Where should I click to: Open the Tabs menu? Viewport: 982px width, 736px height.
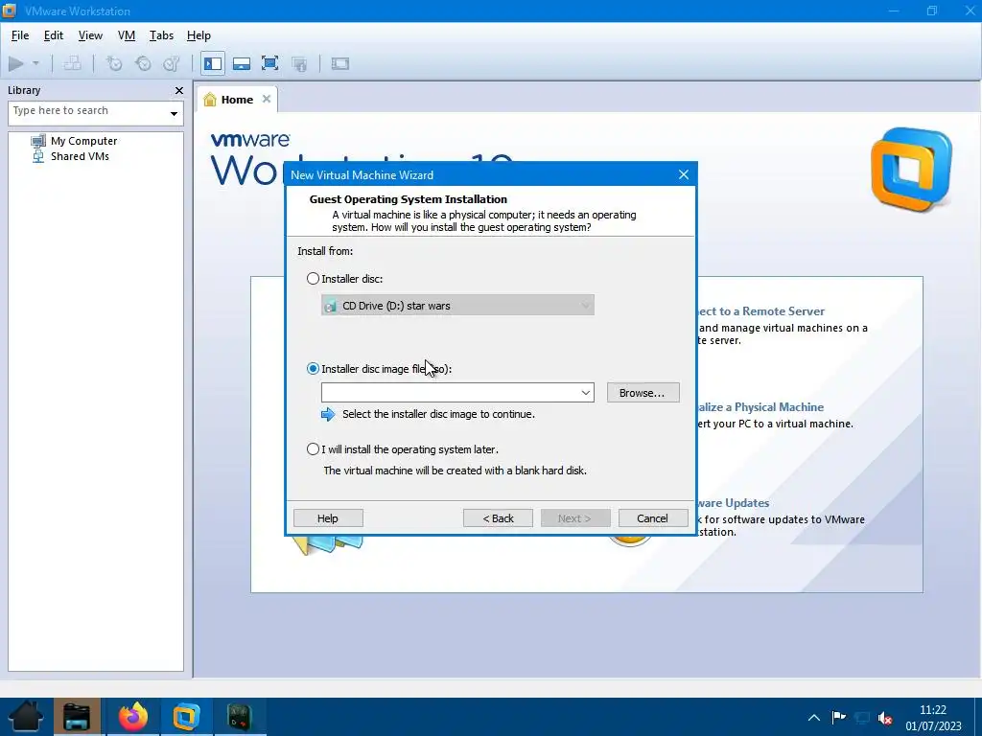161,35
